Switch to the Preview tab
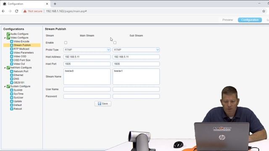This screenshot has height=151, width=269. [228, 20]
